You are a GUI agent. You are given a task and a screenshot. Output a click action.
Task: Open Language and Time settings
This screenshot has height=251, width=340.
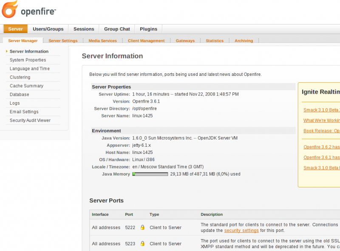click(x=30, y=69)
